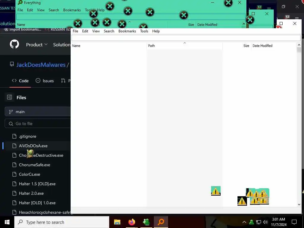Open the green people app on taskbar
Screen dimensions: 304x228
(146, 222)
